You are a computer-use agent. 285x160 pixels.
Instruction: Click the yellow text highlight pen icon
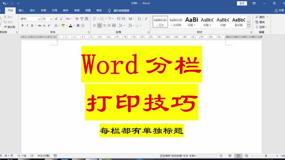tap(63, 26)
